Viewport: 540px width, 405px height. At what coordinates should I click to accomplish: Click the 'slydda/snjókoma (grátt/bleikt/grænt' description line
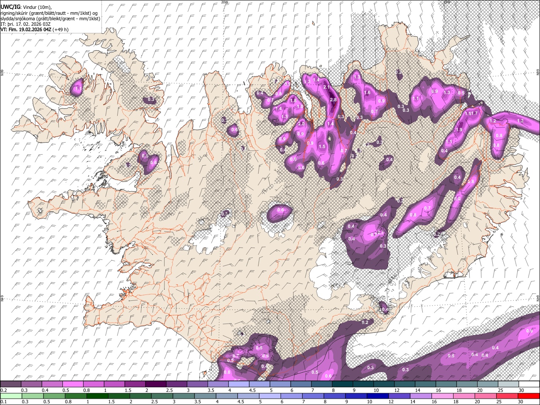click(x=50, y=19)
